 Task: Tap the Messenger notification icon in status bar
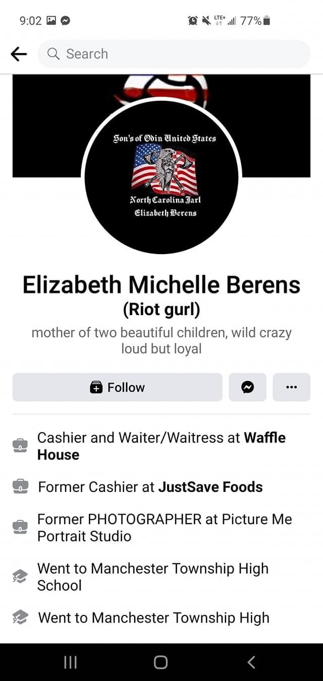tap(66, 21)
